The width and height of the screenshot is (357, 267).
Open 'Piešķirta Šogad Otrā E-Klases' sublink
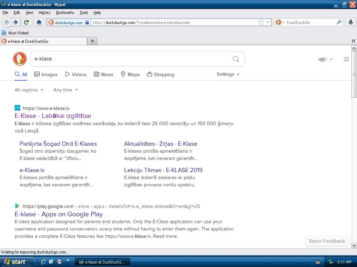coord(58,144)
